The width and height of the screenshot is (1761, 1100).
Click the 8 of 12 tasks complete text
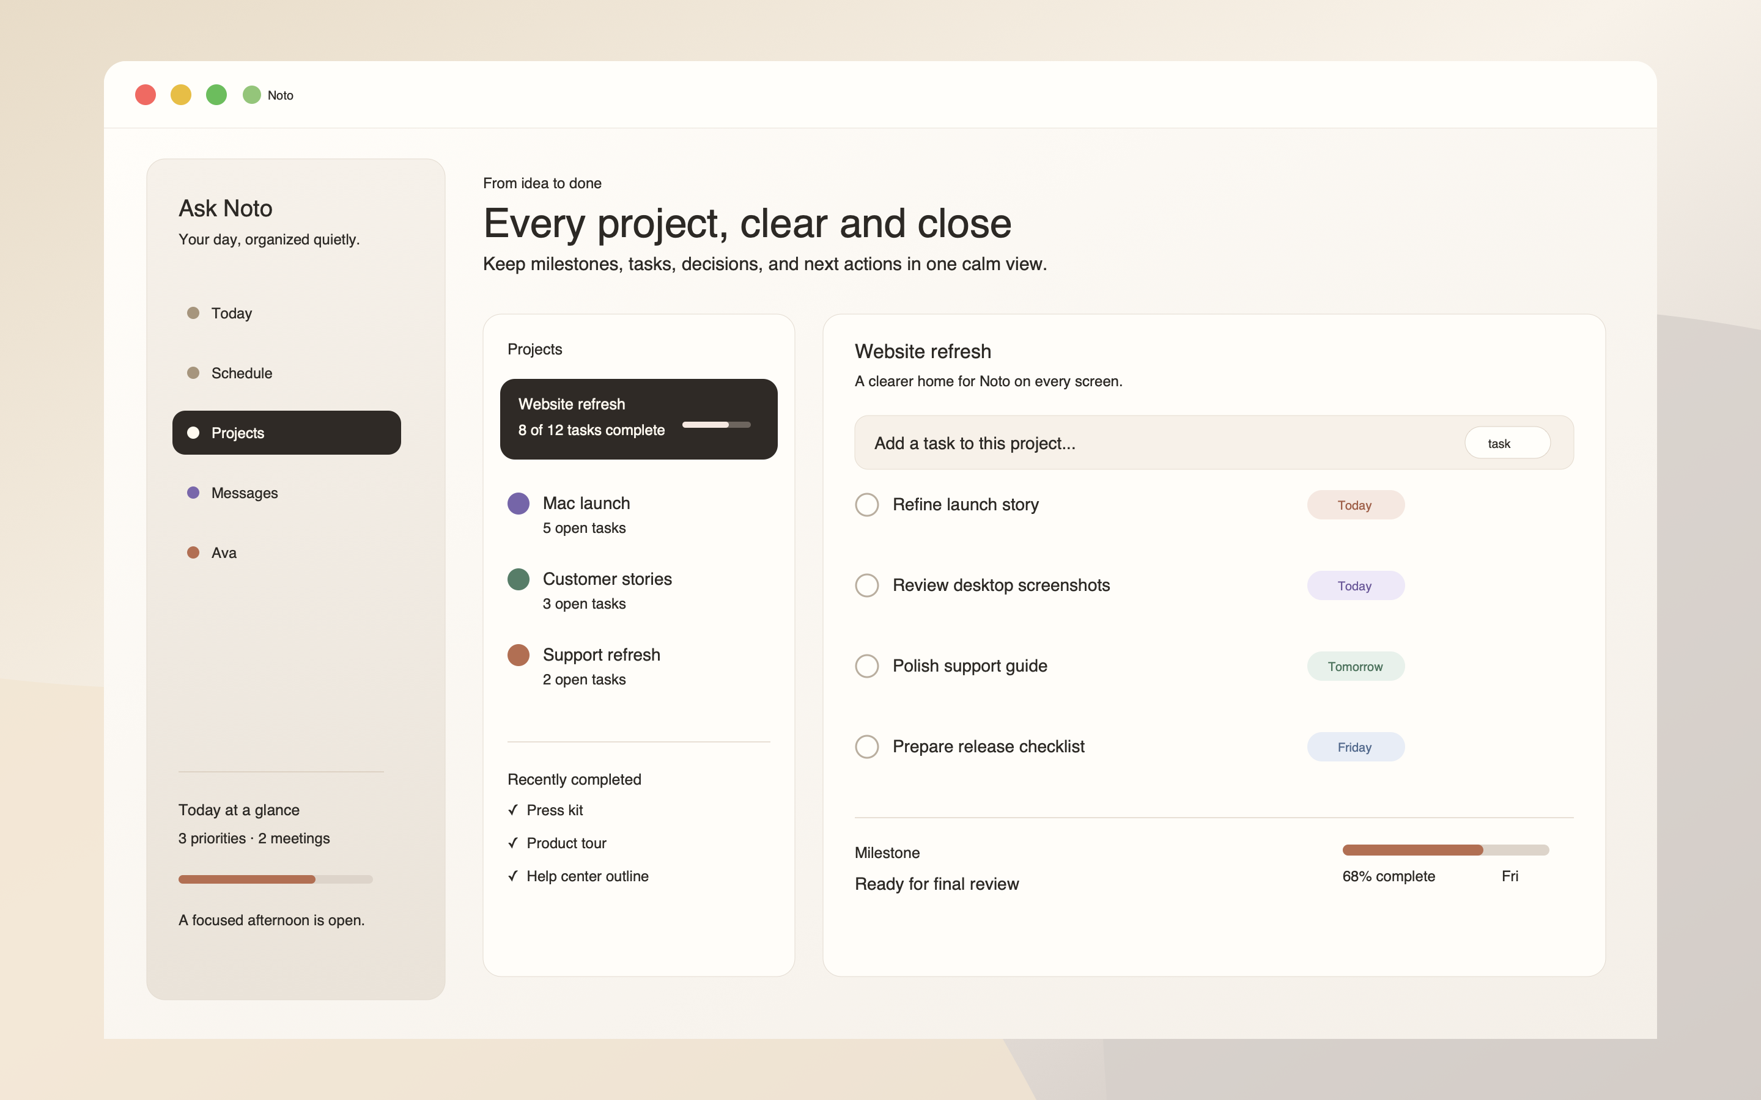pos(591,430)
